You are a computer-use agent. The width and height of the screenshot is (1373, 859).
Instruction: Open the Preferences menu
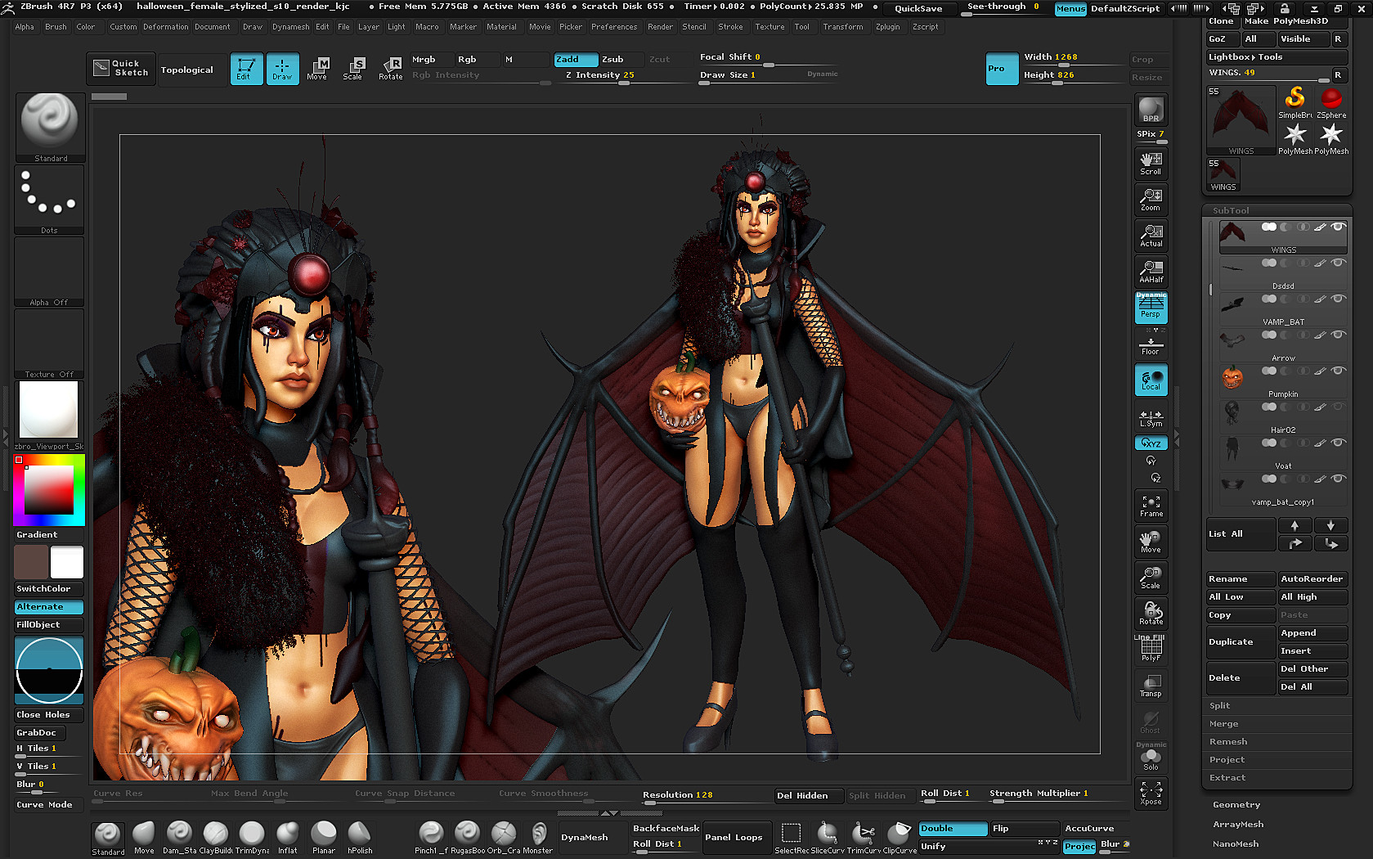point(614,27)
